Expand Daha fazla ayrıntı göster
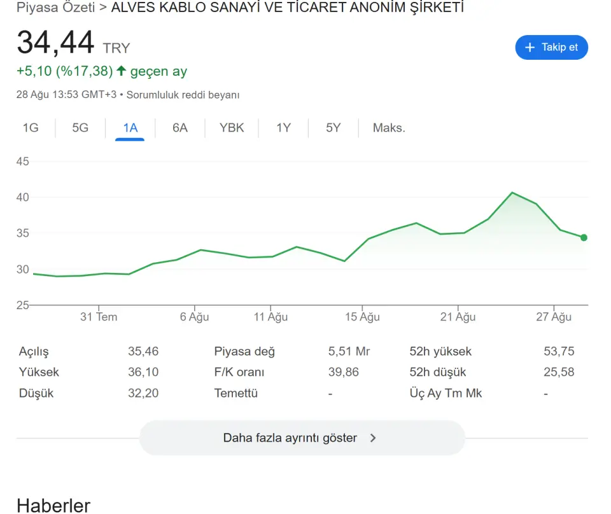This screenshot has height=514, width=611. [302, 438]
